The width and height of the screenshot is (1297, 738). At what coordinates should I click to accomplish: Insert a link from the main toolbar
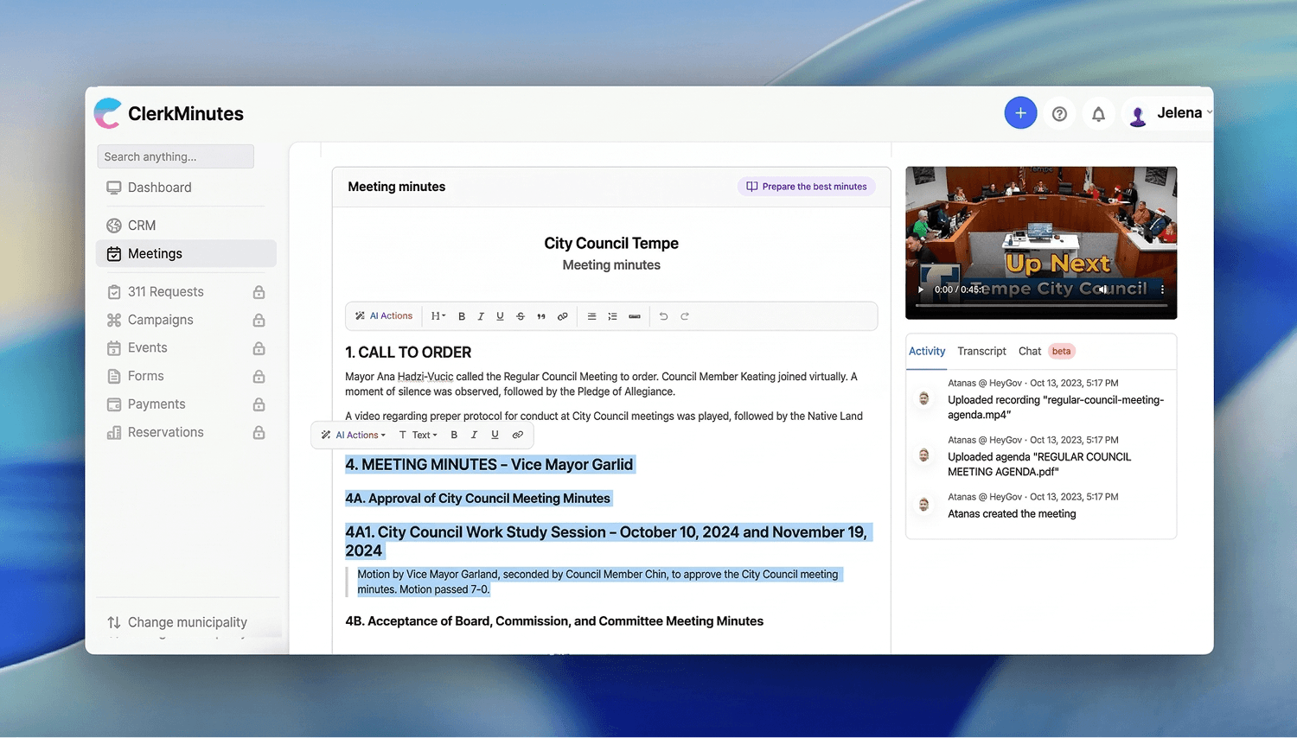pos(562,316)
